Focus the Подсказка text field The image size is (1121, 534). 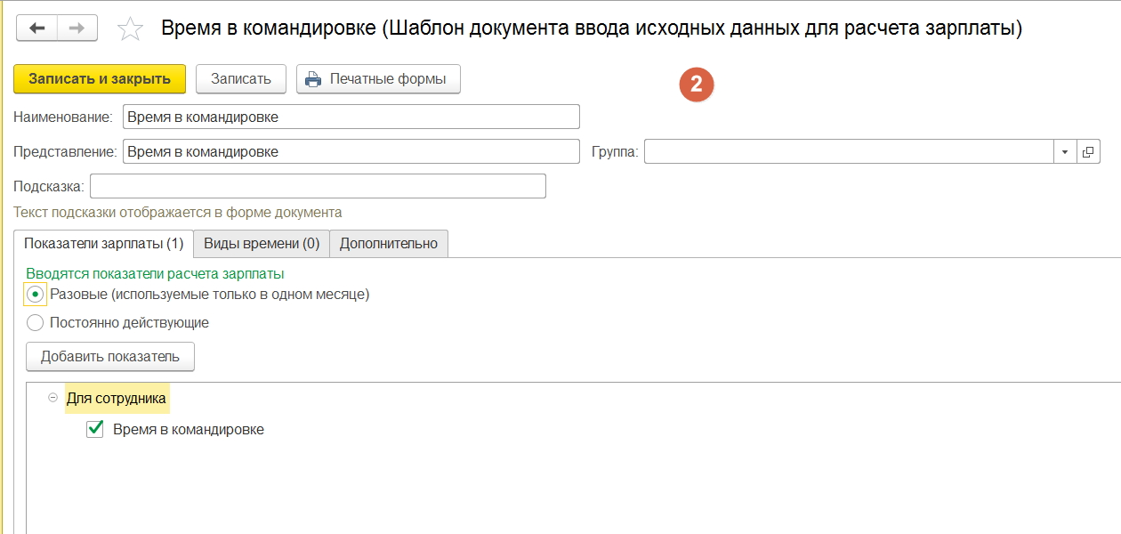coord(317,186)
